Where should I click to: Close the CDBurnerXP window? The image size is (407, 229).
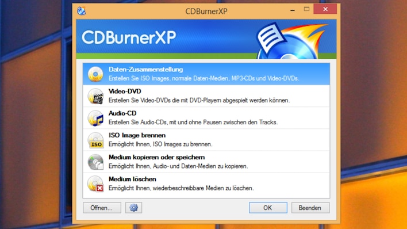pos(325,9)
